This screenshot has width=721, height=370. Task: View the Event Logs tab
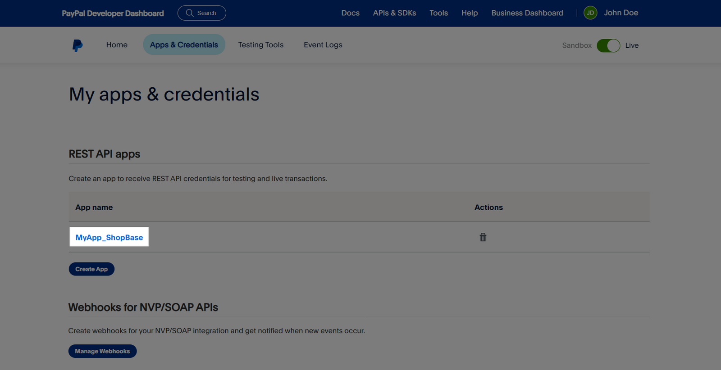(x=323, y=45)
